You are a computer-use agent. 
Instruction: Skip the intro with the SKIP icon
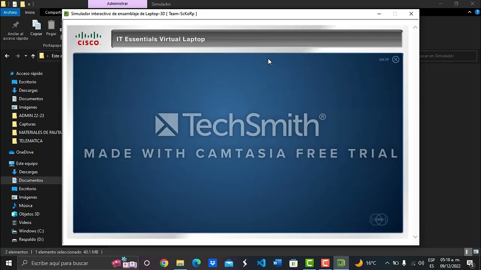[x=396, y=59]
